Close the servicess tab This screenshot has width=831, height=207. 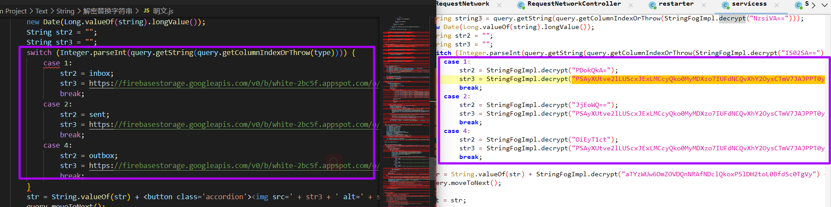777,5
